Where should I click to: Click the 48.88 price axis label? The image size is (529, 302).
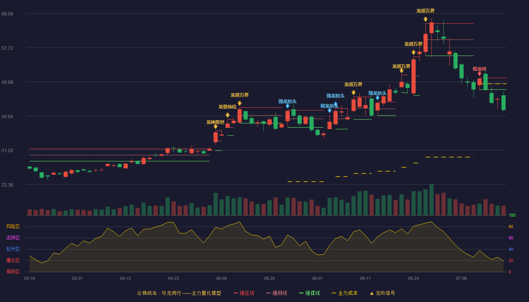[x=7, y=82]
